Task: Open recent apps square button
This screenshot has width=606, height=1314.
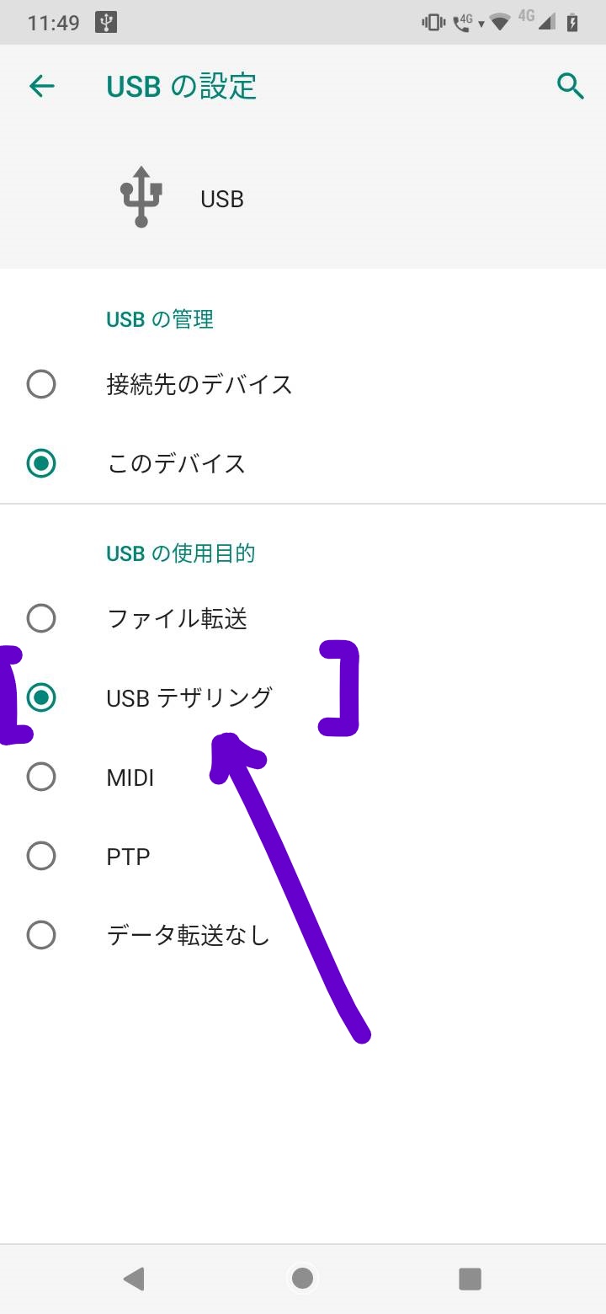Action: click(470, 1279)
